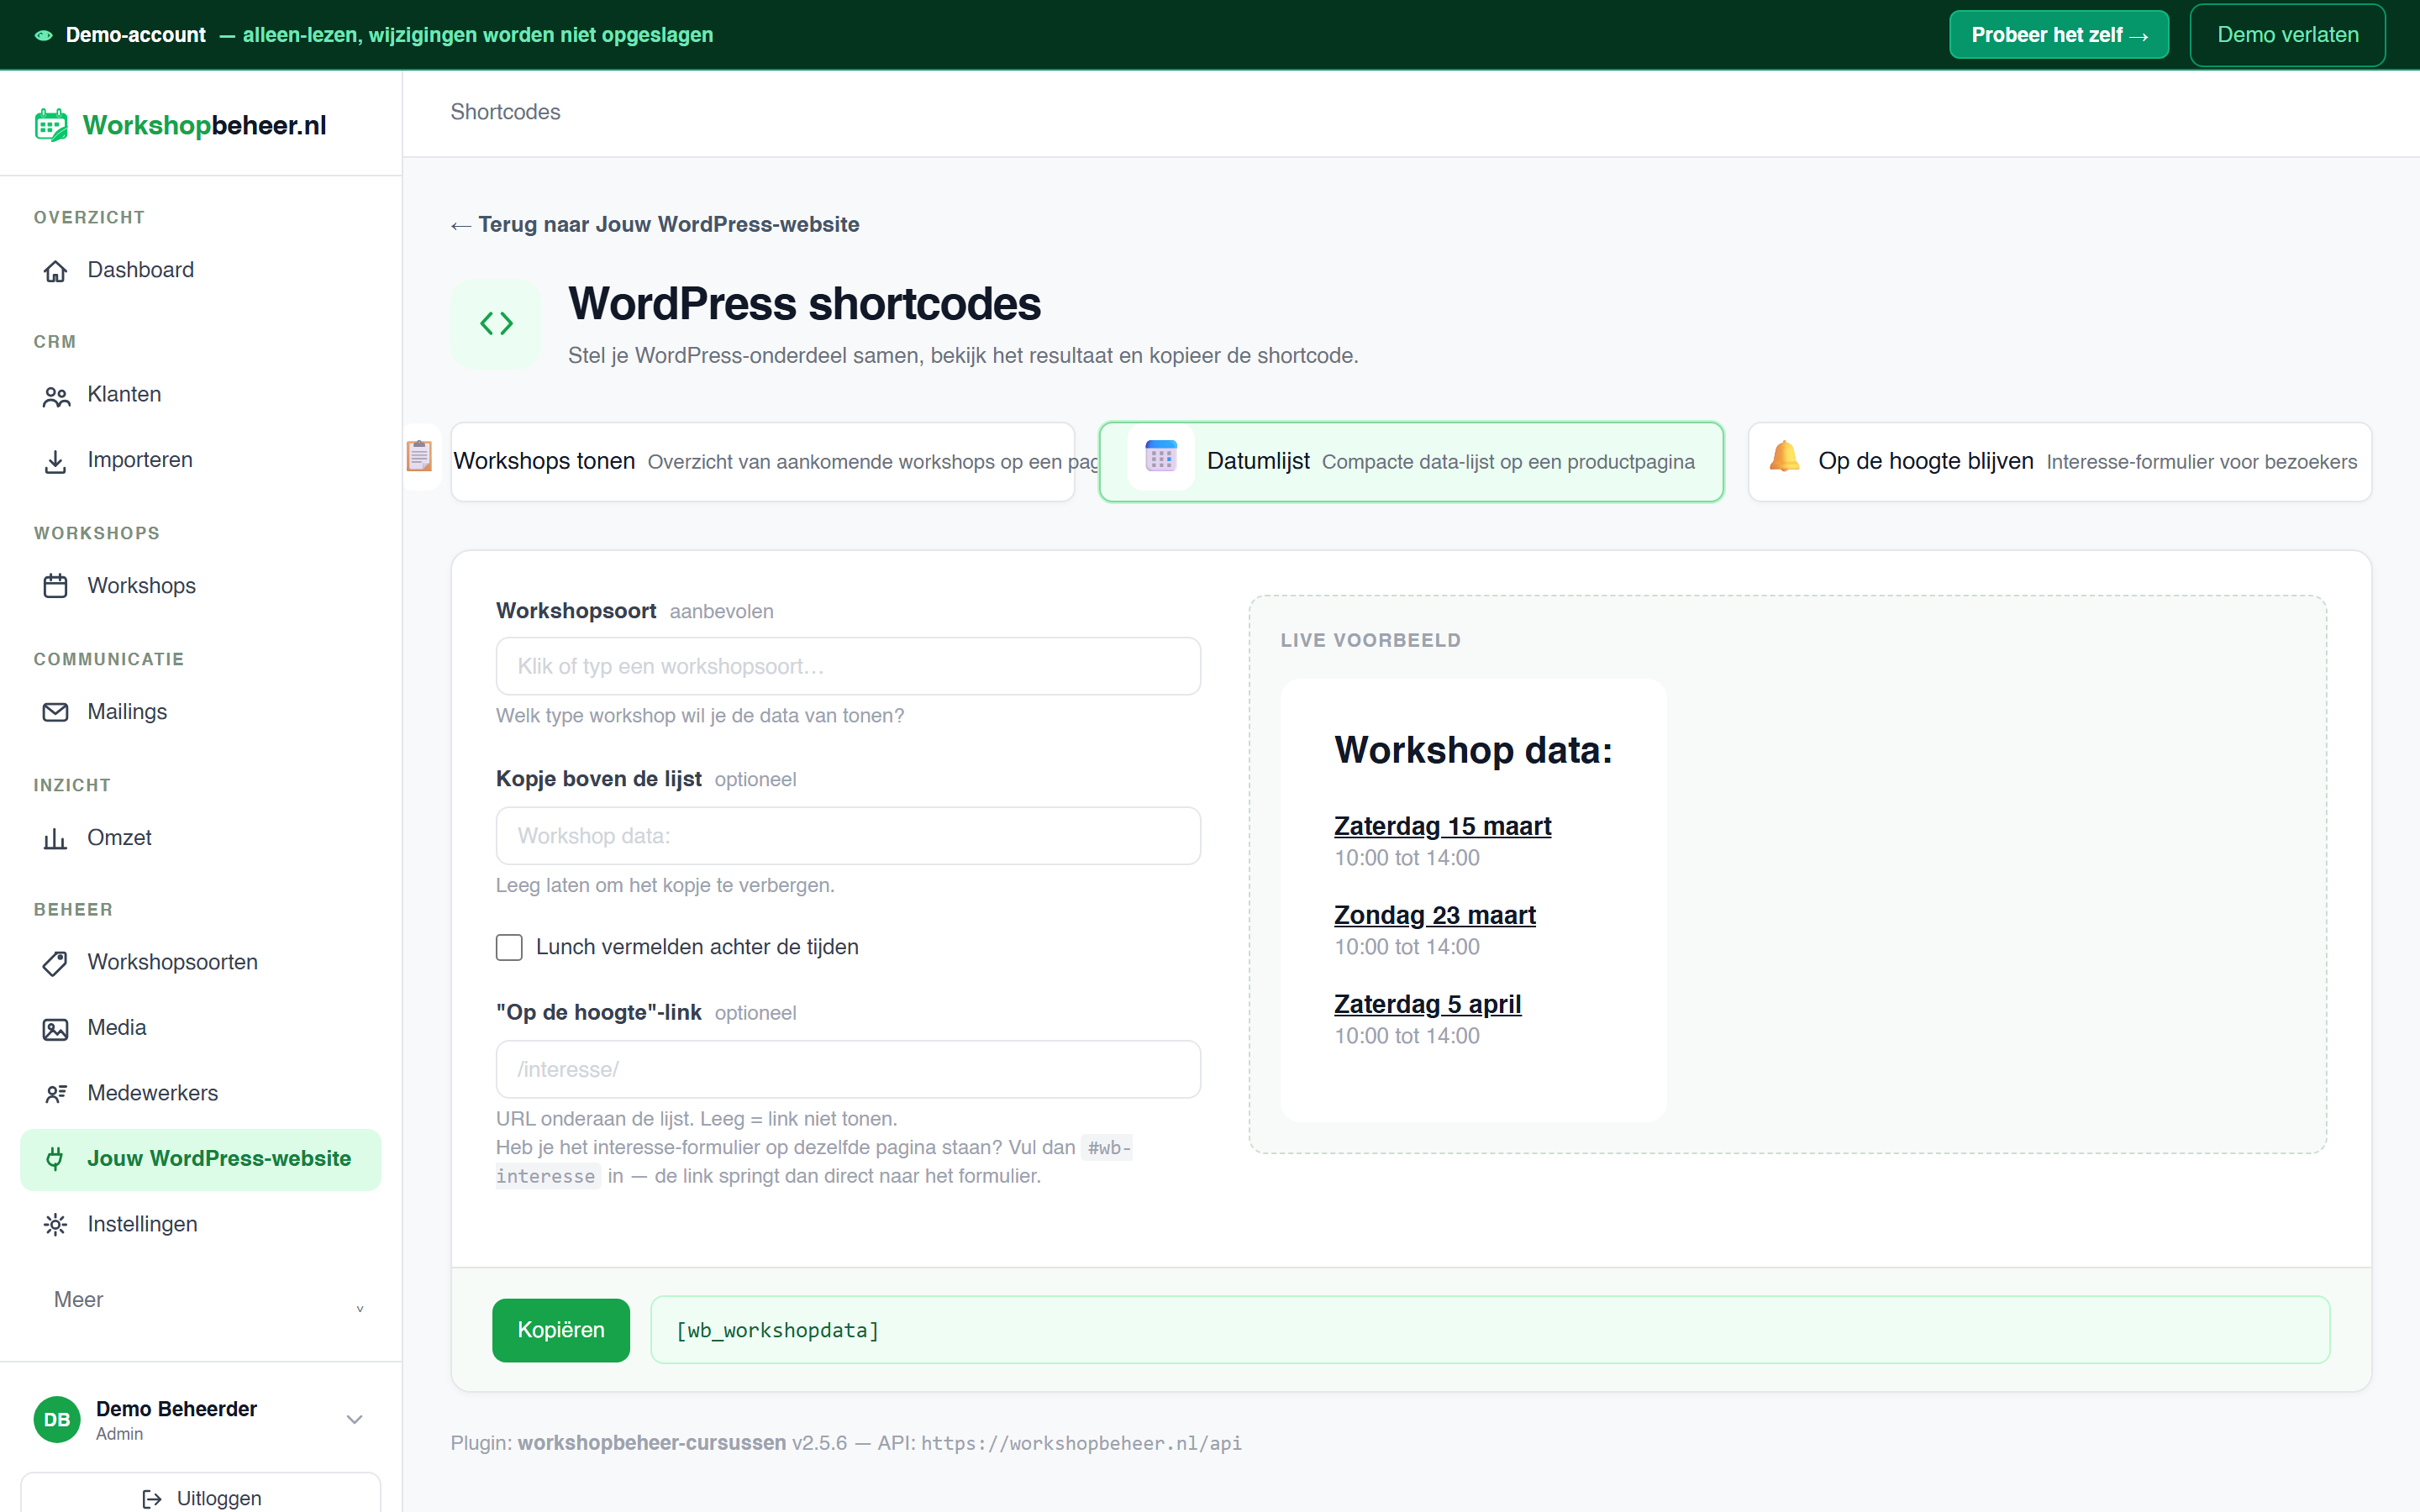Click the Workshopsoorten tag icon
The height and width of the screenshot is (1512, 2420).
55,963
